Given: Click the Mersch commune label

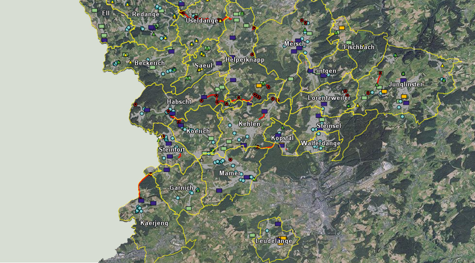Looking at the screenshot, I should click(295, 44).
